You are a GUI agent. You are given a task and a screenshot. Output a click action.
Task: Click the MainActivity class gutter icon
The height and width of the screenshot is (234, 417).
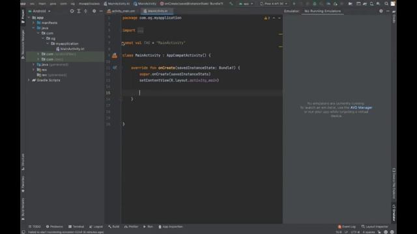coord(115,55)
